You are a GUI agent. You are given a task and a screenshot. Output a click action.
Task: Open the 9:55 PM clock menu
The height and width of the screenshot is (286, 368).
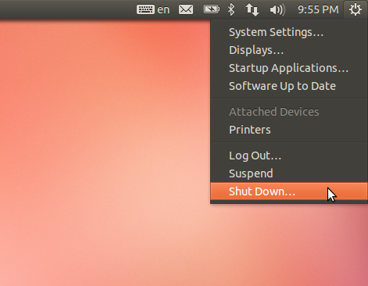318,9
